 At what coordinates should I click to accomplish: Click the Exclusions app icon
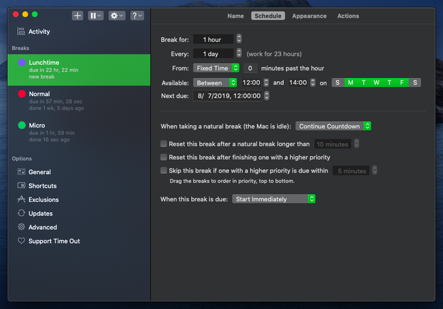(x=21, y=200)
